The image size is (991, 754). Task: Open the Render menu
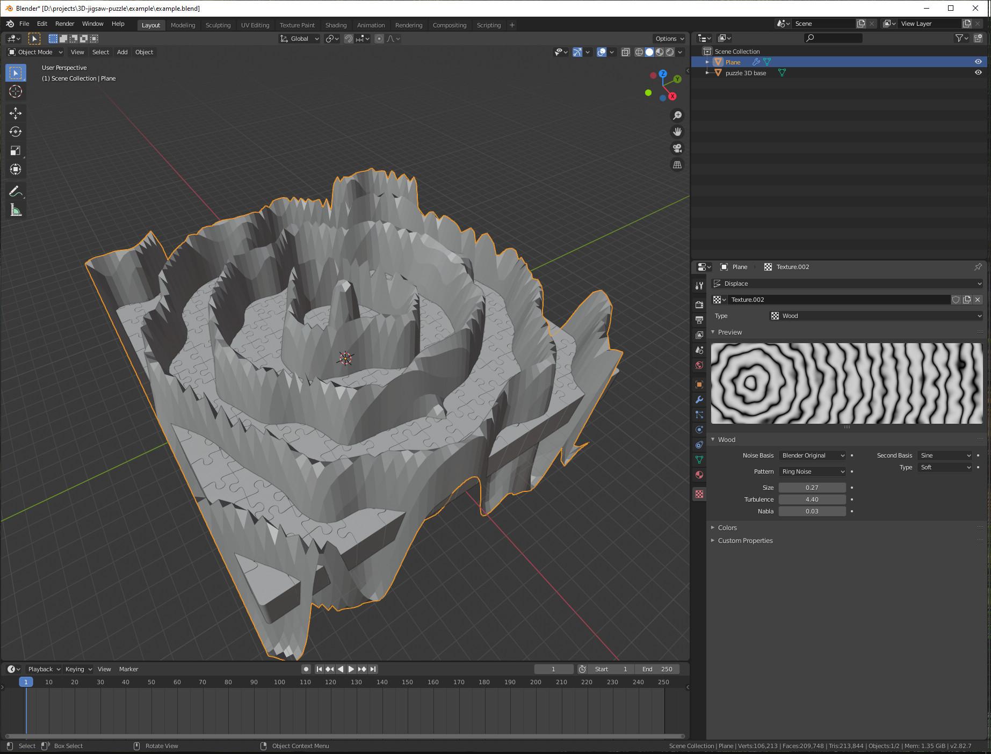(64, 24)
